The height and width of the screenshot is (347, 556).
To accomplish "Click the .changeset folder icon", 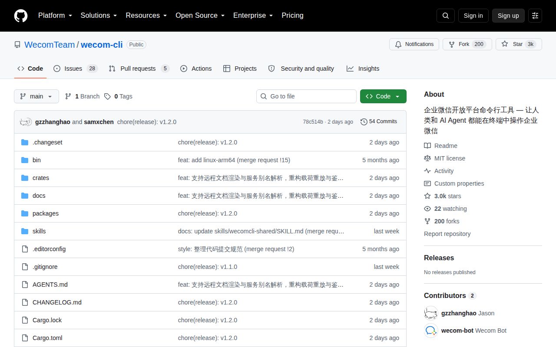I will tap(25, 142).
